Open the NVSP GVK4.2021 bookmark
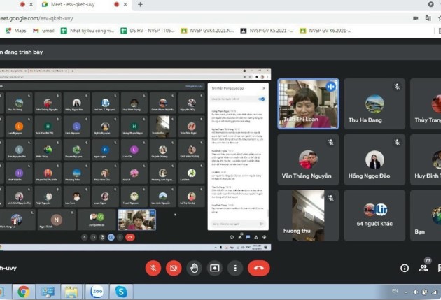 [205, 31]
